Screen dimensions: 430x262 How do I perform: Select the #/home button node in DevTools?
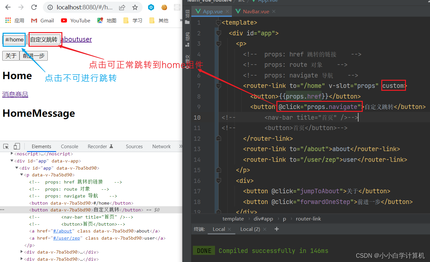click(x=81, y=203)
